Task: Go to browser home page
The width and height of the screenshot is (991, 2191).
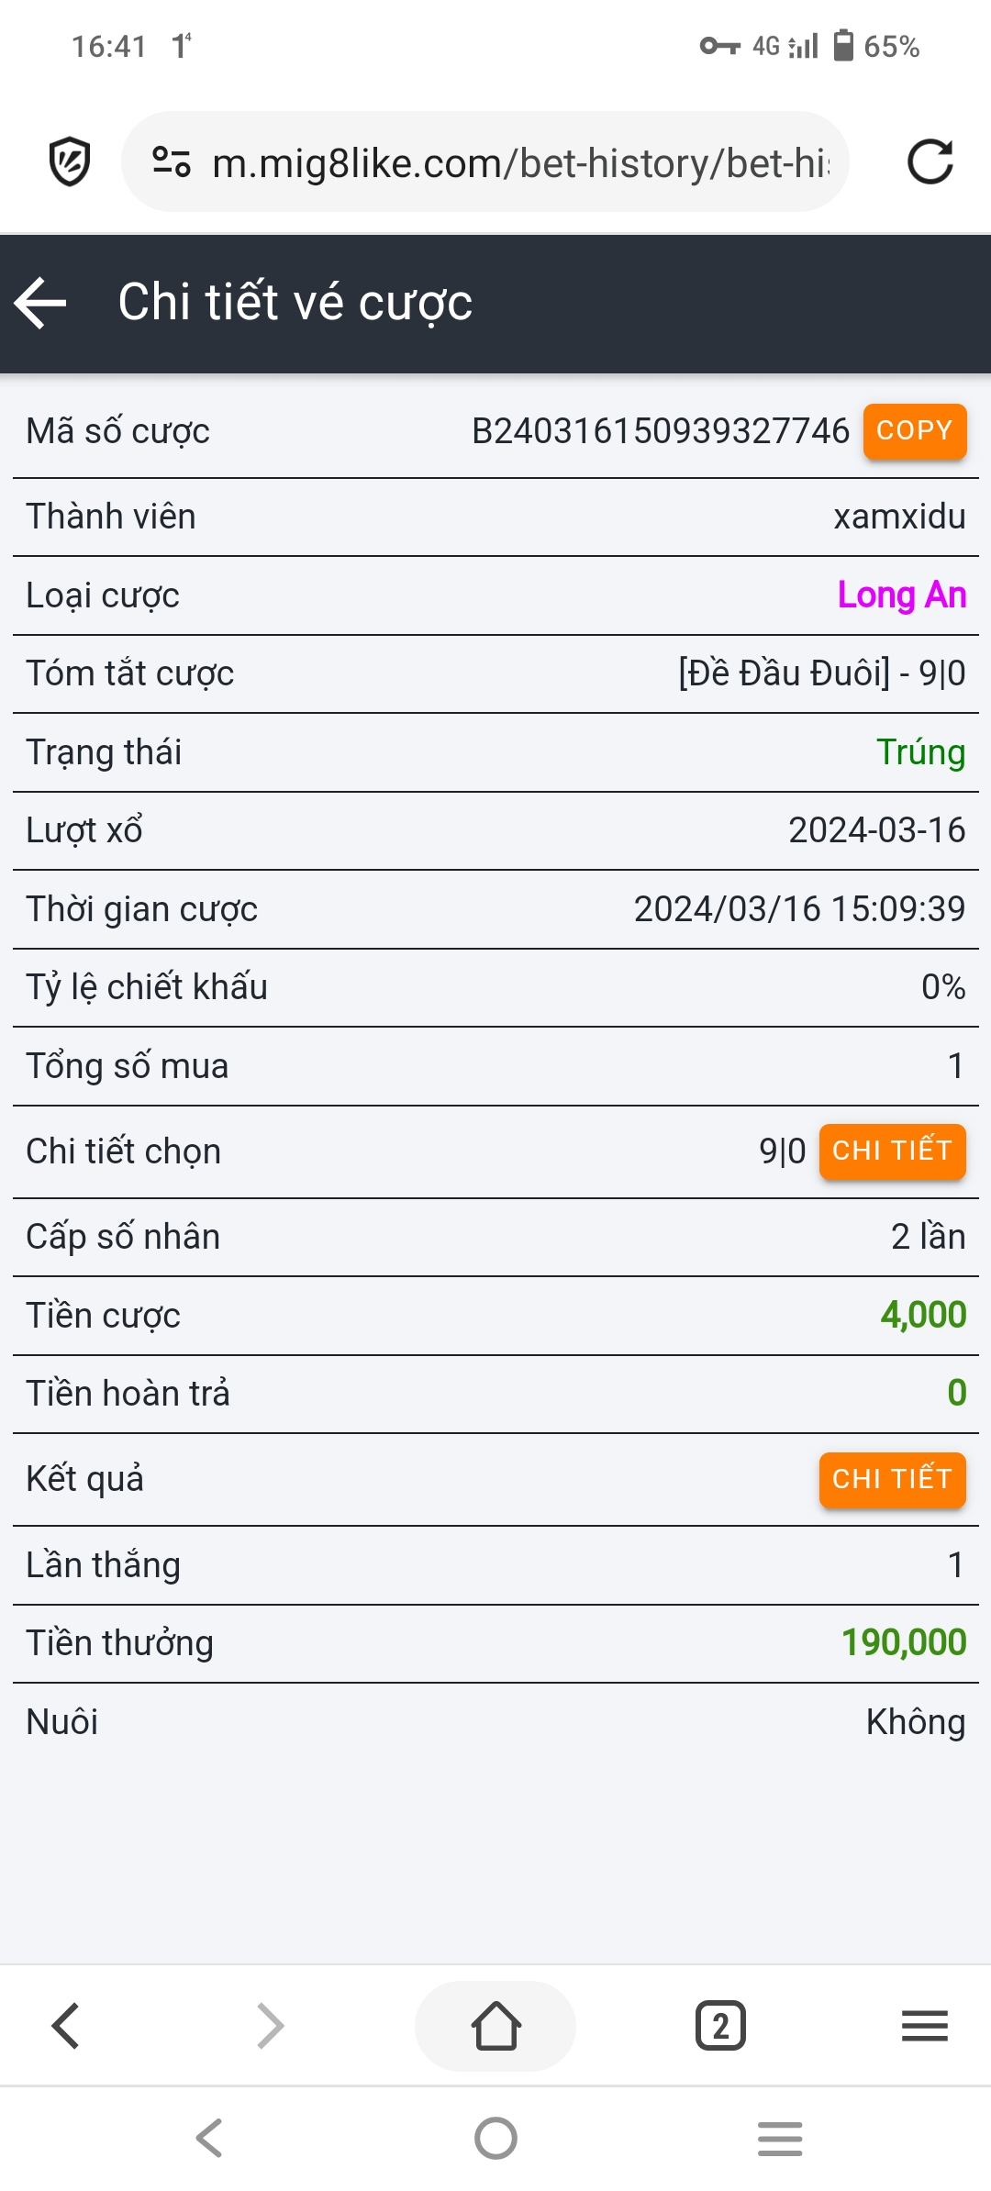Action: pyautogui.click(x=495, y=2025)
